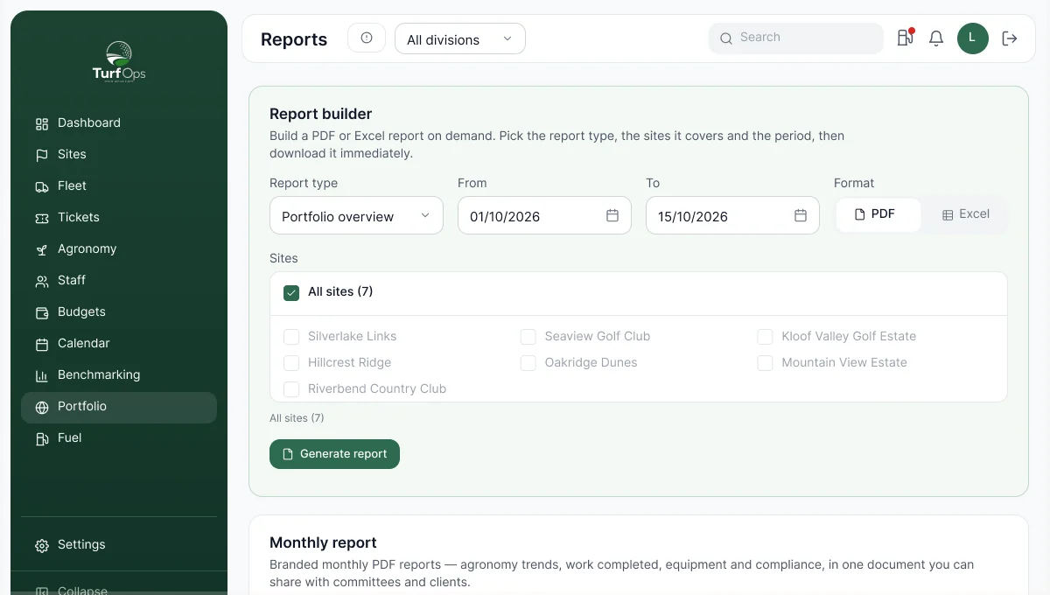
Task: Click the Reports page title
Action: pos(294,39)
